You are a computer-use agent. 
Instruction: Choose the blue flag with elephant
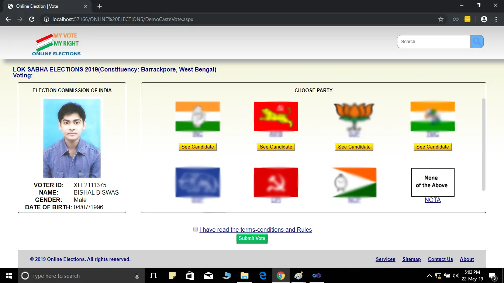[198, 182]
